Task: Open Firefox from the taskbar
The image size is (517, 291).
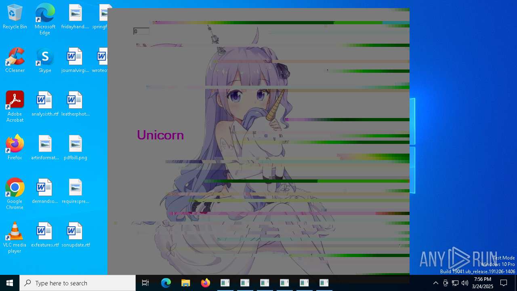Action: click(x=206, y=283)
